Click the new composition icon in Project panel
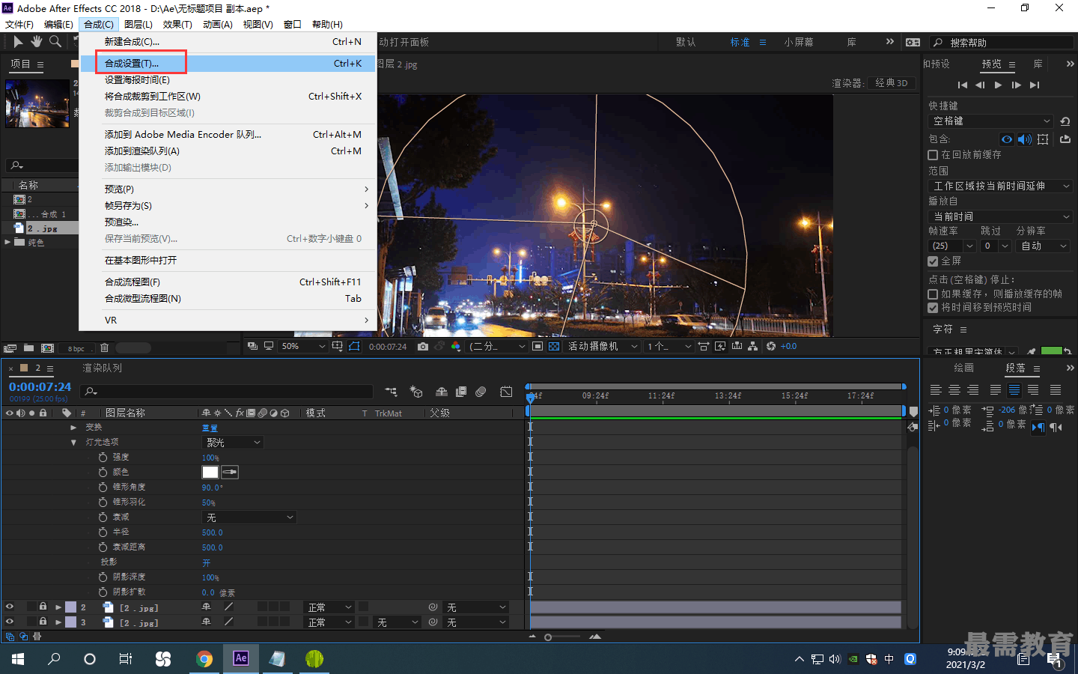Image resolution: width=1078 pixels, height=674 pixels. 47,348
